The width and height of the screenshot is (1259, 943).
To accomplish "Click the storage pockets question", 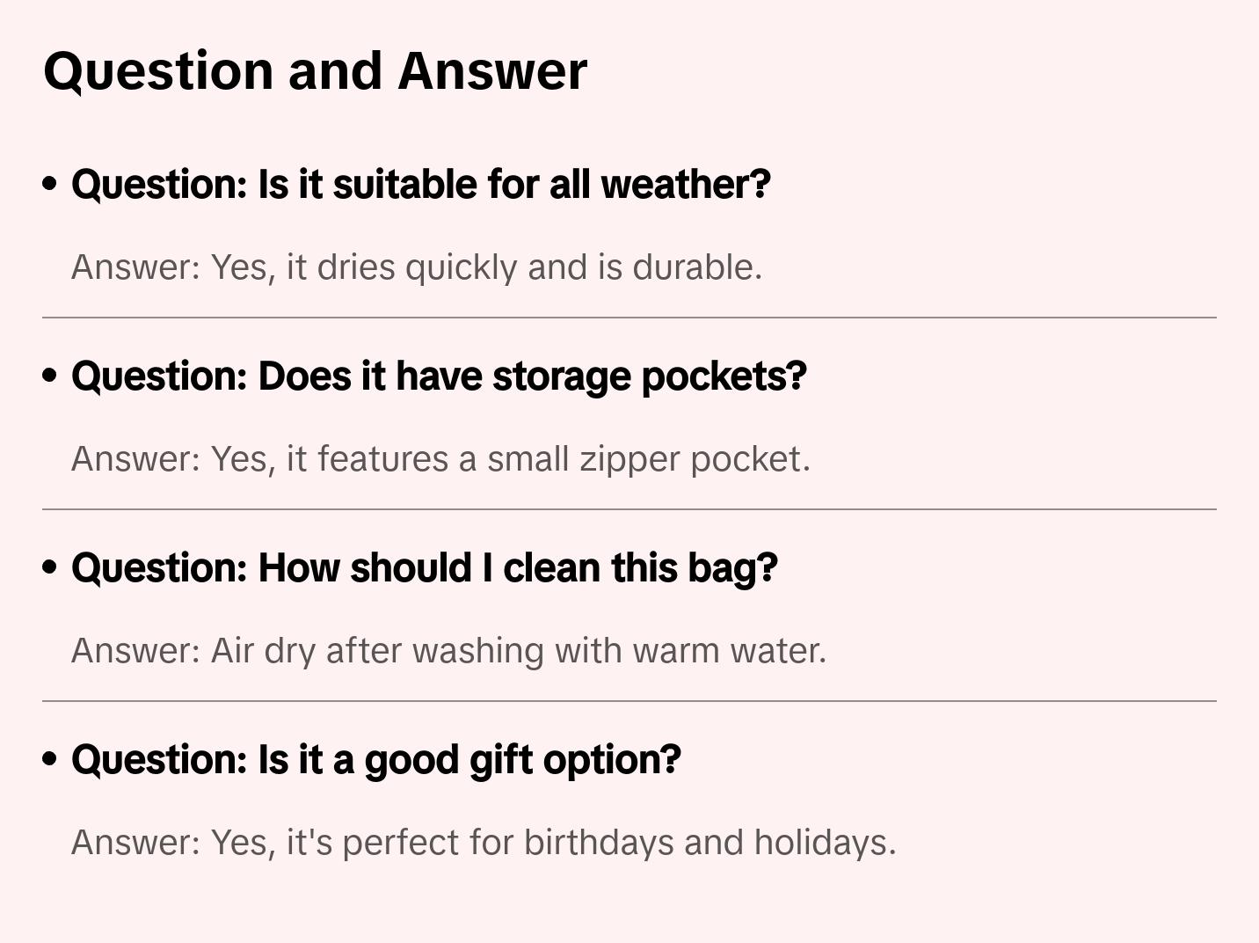I will [x=438, y=376].
